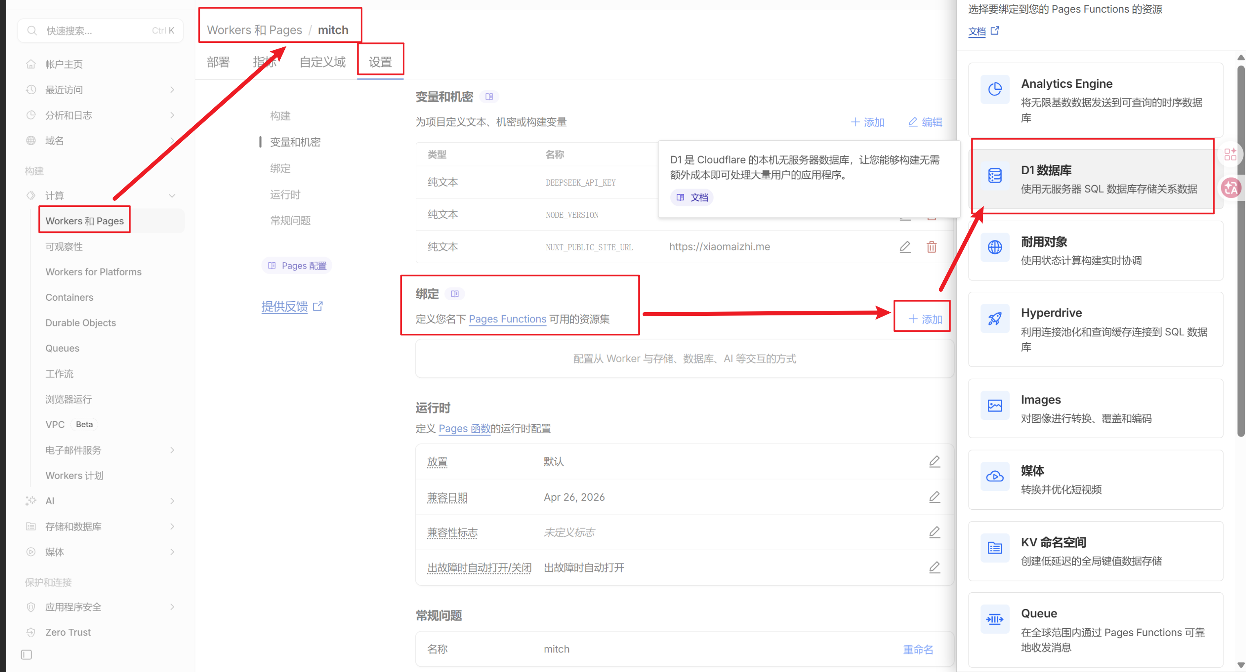Edit the 兼容日期 setting pencil

(x=934, y=497)
